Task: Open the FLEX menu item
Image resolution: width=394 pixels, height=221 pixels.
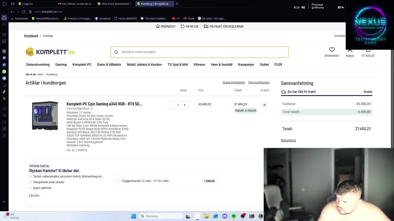Action: coord(278,65)
